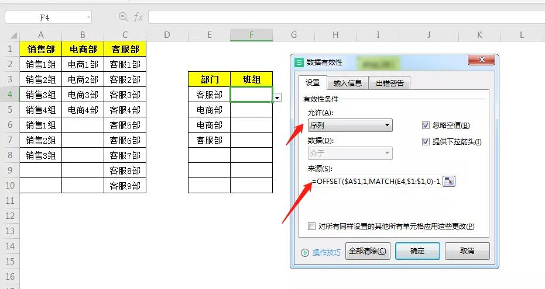
Task: Click cell containing 电商4部
Action: point(83,110)
